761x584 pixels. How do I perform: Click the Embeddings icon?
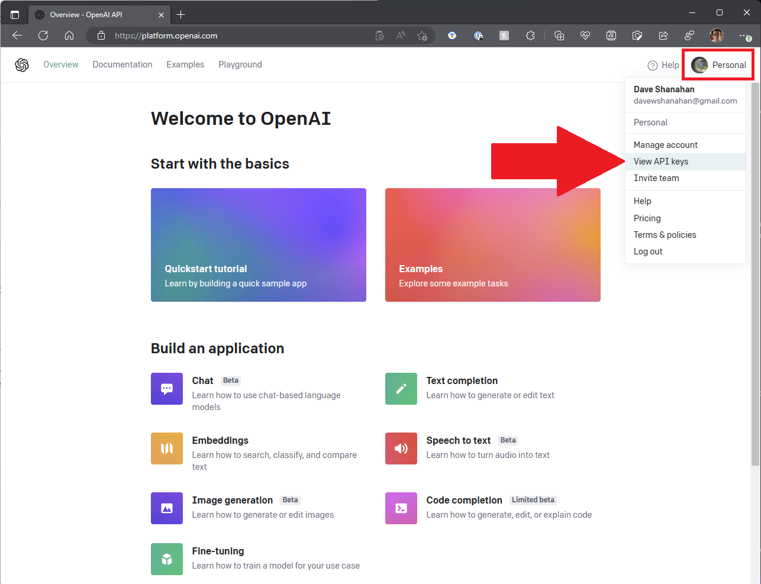click(167, 449)
